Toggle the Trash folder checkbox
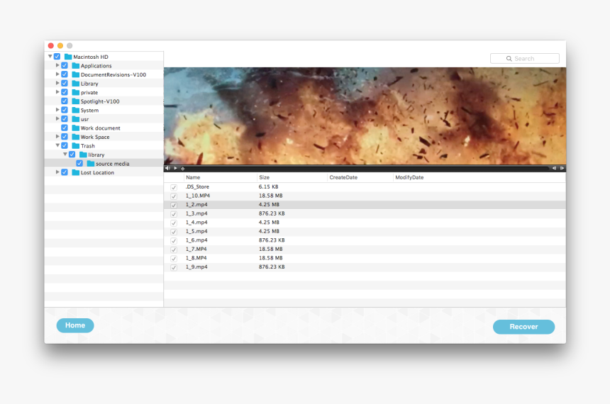This screenshot has height=404, width=610. pyautogui.click(x=65, y=145)
